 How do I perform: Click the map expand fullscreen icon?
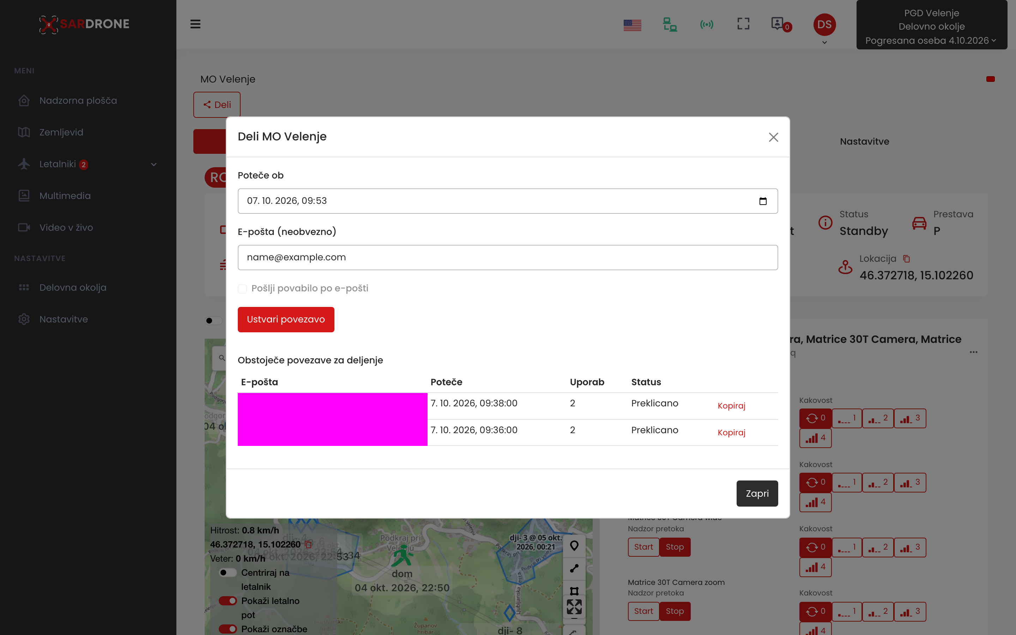click(574, 607)
